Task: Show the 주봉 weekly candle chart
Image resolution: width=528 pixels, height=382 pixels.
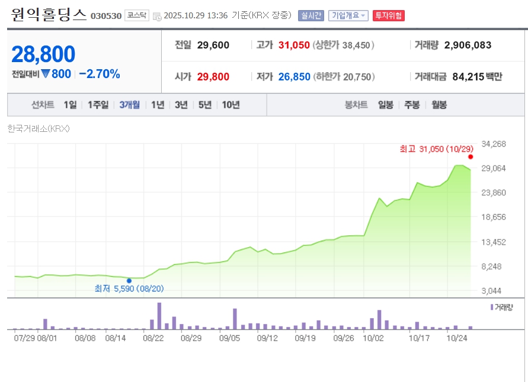Action: 412,105
